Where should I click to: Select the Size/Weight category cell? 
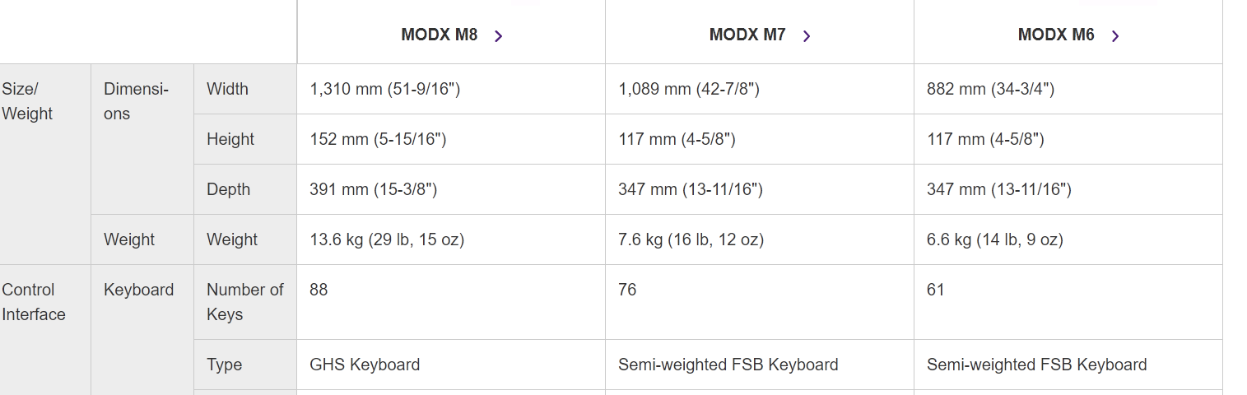click(27, 101)
